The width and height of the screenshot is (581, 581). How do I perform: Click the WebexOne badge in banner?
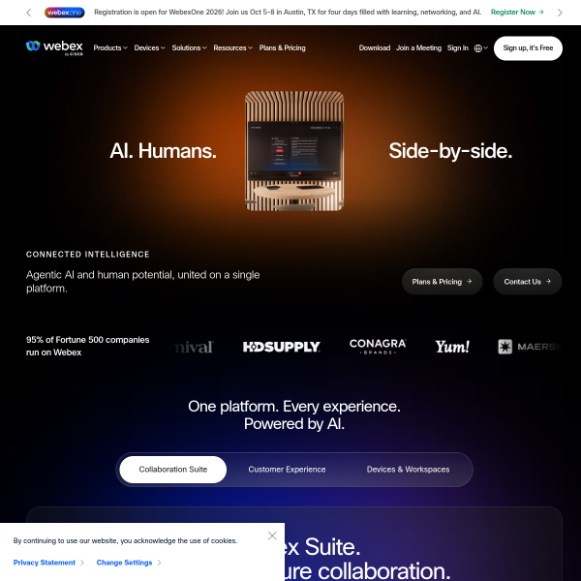pyautogui.click(x=65, y=13)
